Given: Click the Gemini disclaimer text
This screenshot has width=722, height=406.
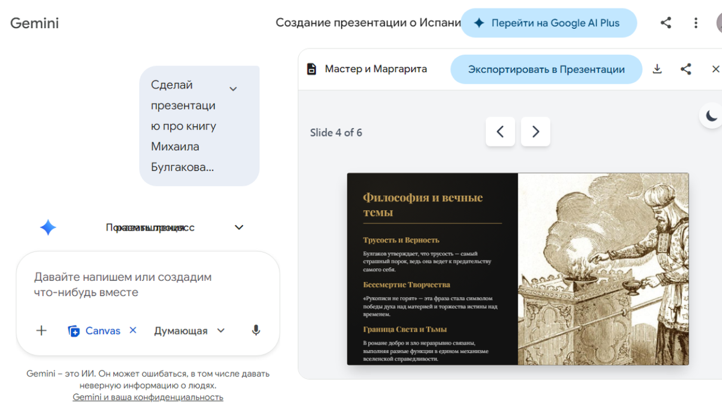Looking at the screenshot, I should (148, 380).
